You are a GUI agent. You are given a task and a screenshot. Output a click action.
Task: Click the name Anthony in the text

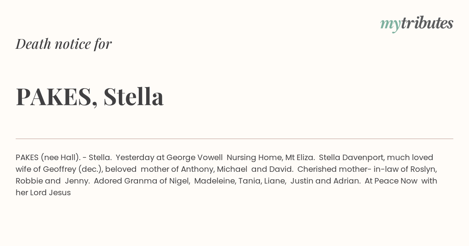click(x=197, y=169)
